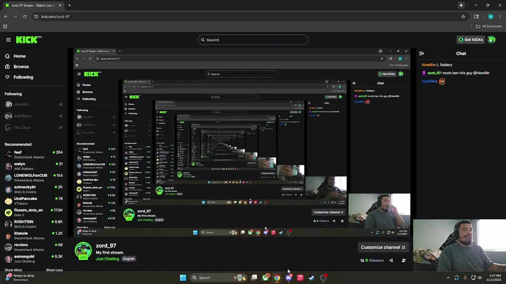Screen dimensions: 506x284
Task: Open the Chrome profile N avatar
Action: 491,17
